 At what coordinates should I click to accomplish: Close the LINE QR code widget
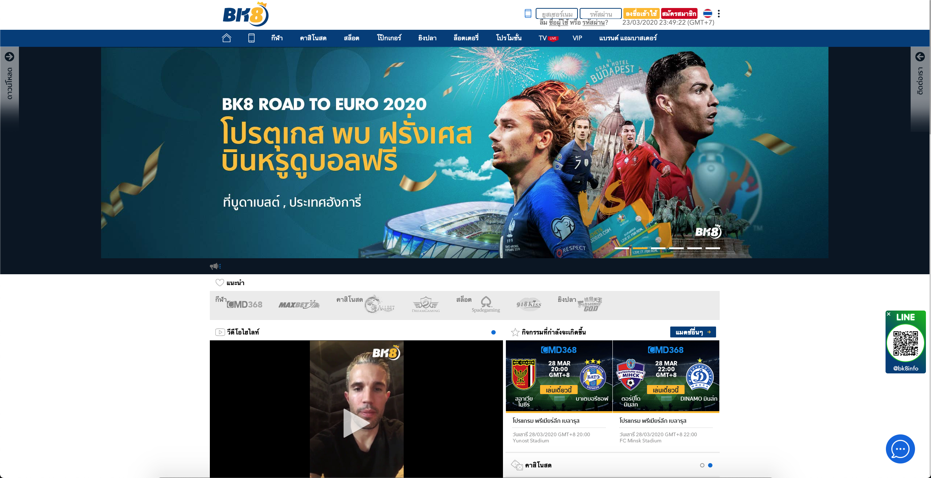point(889,314)
